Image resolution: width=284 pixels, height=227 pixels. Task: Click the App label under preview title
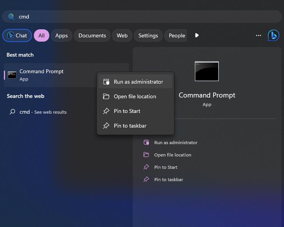pyautogui.click(x=207, y=105)
